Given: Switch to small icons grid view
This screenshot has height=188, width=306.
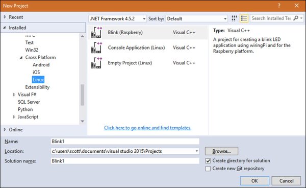Looking at the screenshot, I should (x=234, y=18).
